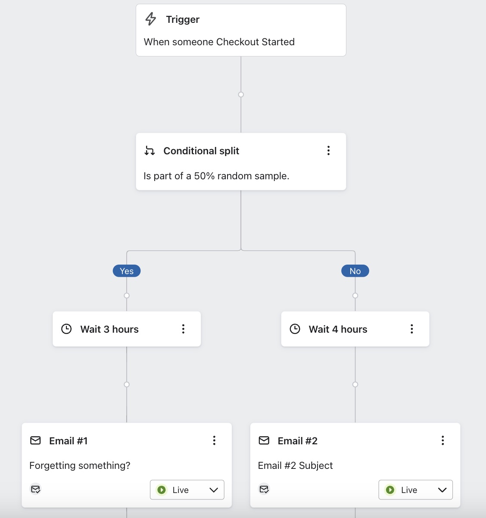Click the Email #1 smart sending icon

tap(36, 489)
